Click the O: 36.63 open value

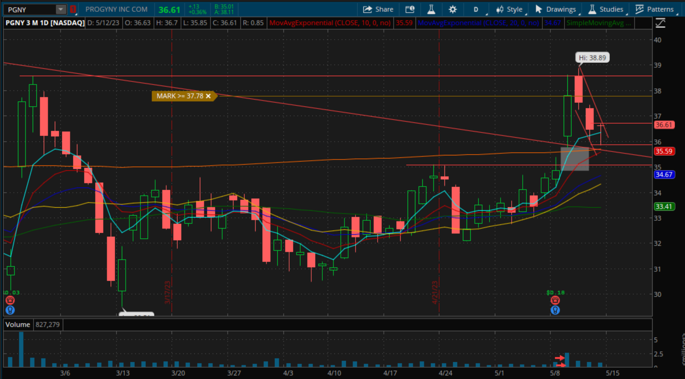[x=138, y=23]
